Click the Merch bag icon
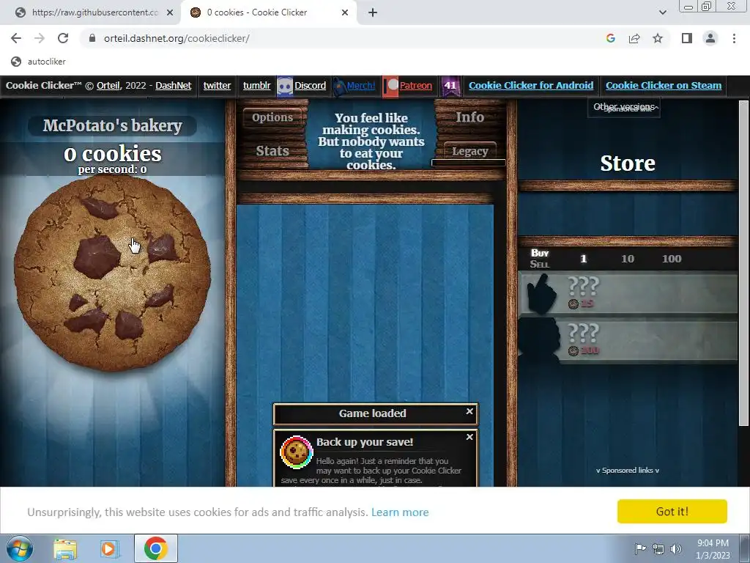 (339, 87)
